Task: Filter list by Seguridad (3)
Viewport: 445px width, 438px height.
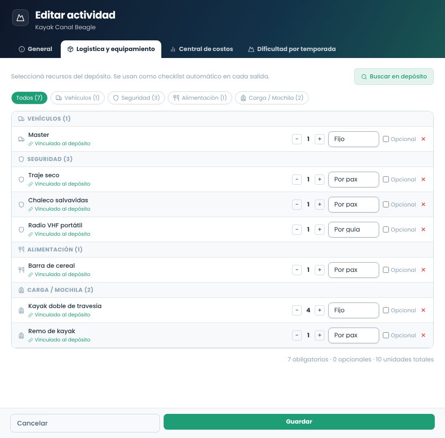Action: (136, 98)
